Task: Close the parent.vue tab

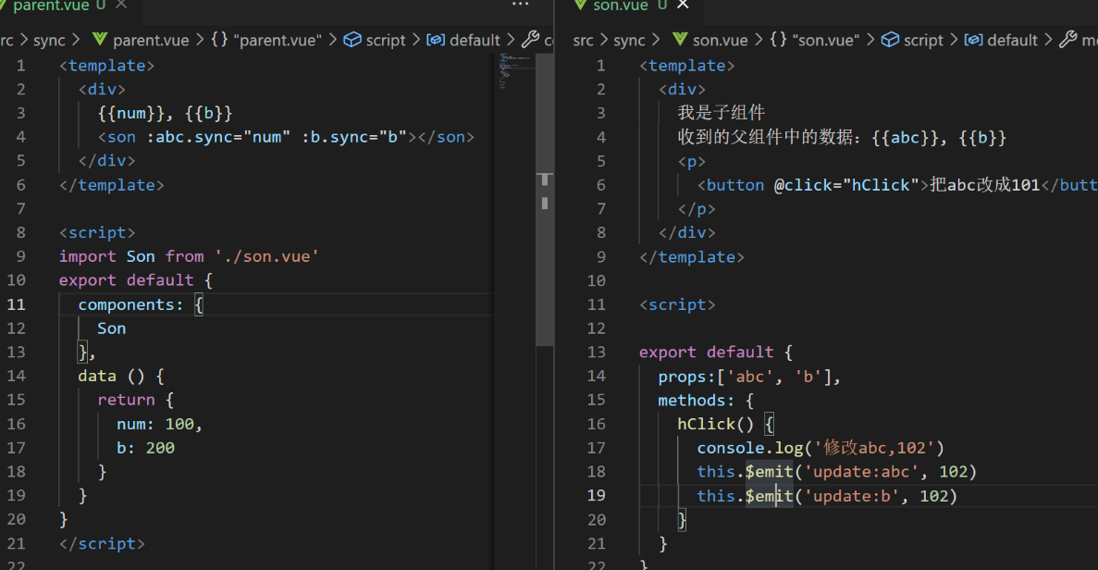Action: point(121,5)
